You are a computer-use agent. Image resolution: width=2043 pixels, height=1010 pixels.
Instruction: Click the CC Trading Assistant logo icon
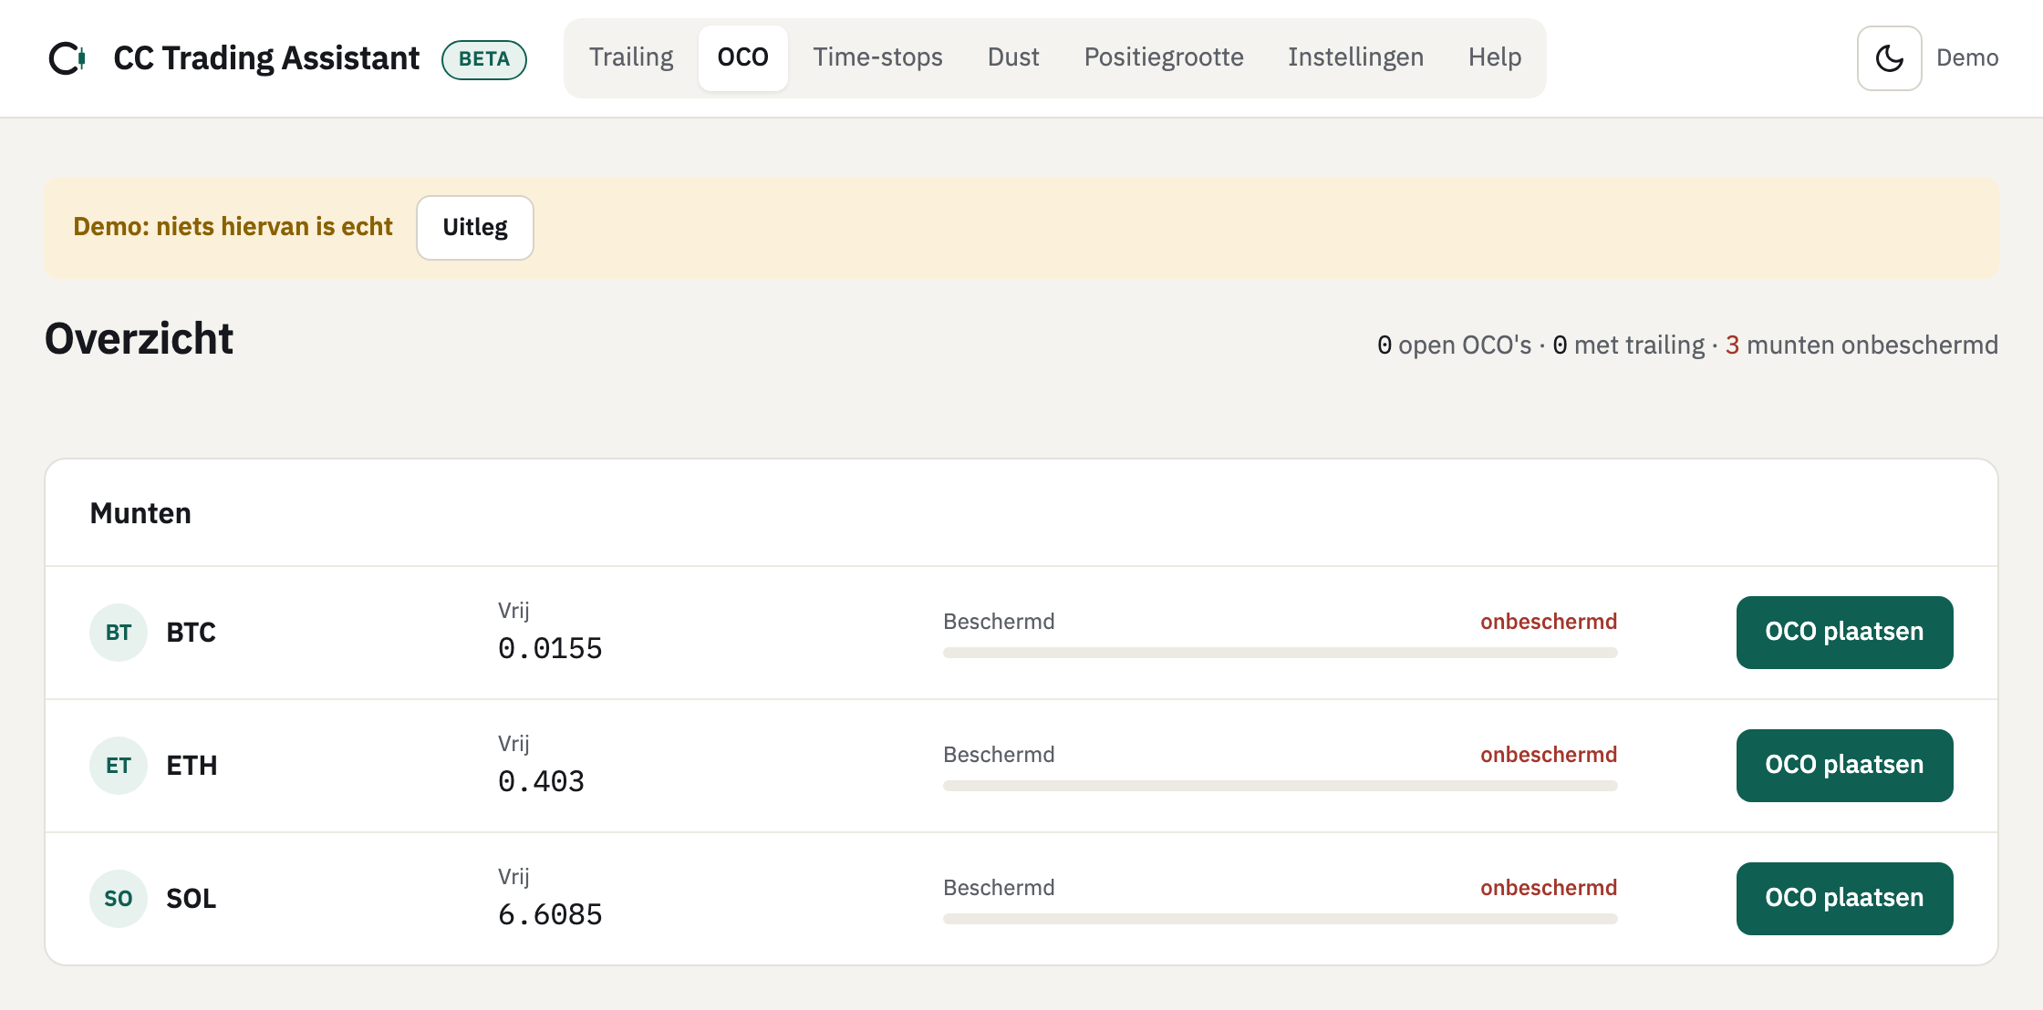(x=67, y=58)
